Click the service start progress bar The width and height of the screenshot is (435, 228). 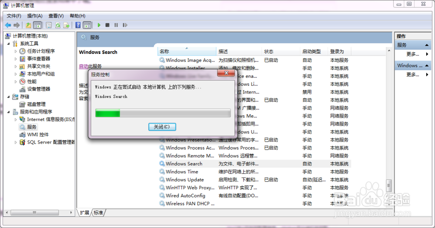[163, 113]
